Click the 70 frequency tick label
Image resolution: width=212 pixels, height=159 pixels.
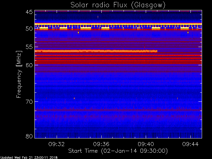point(29,102)
